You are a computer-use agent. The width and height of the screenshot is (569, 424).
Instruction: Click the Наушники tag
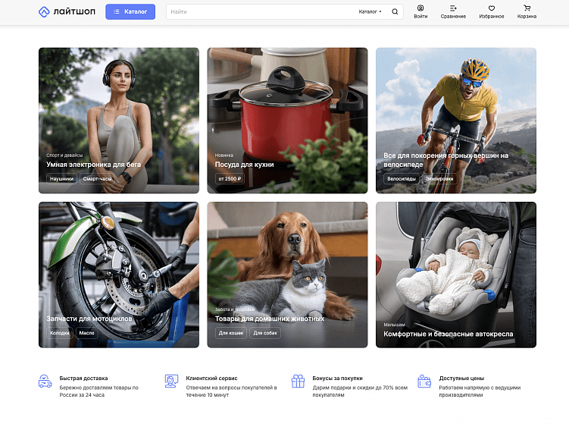click(x=61, y=179)
